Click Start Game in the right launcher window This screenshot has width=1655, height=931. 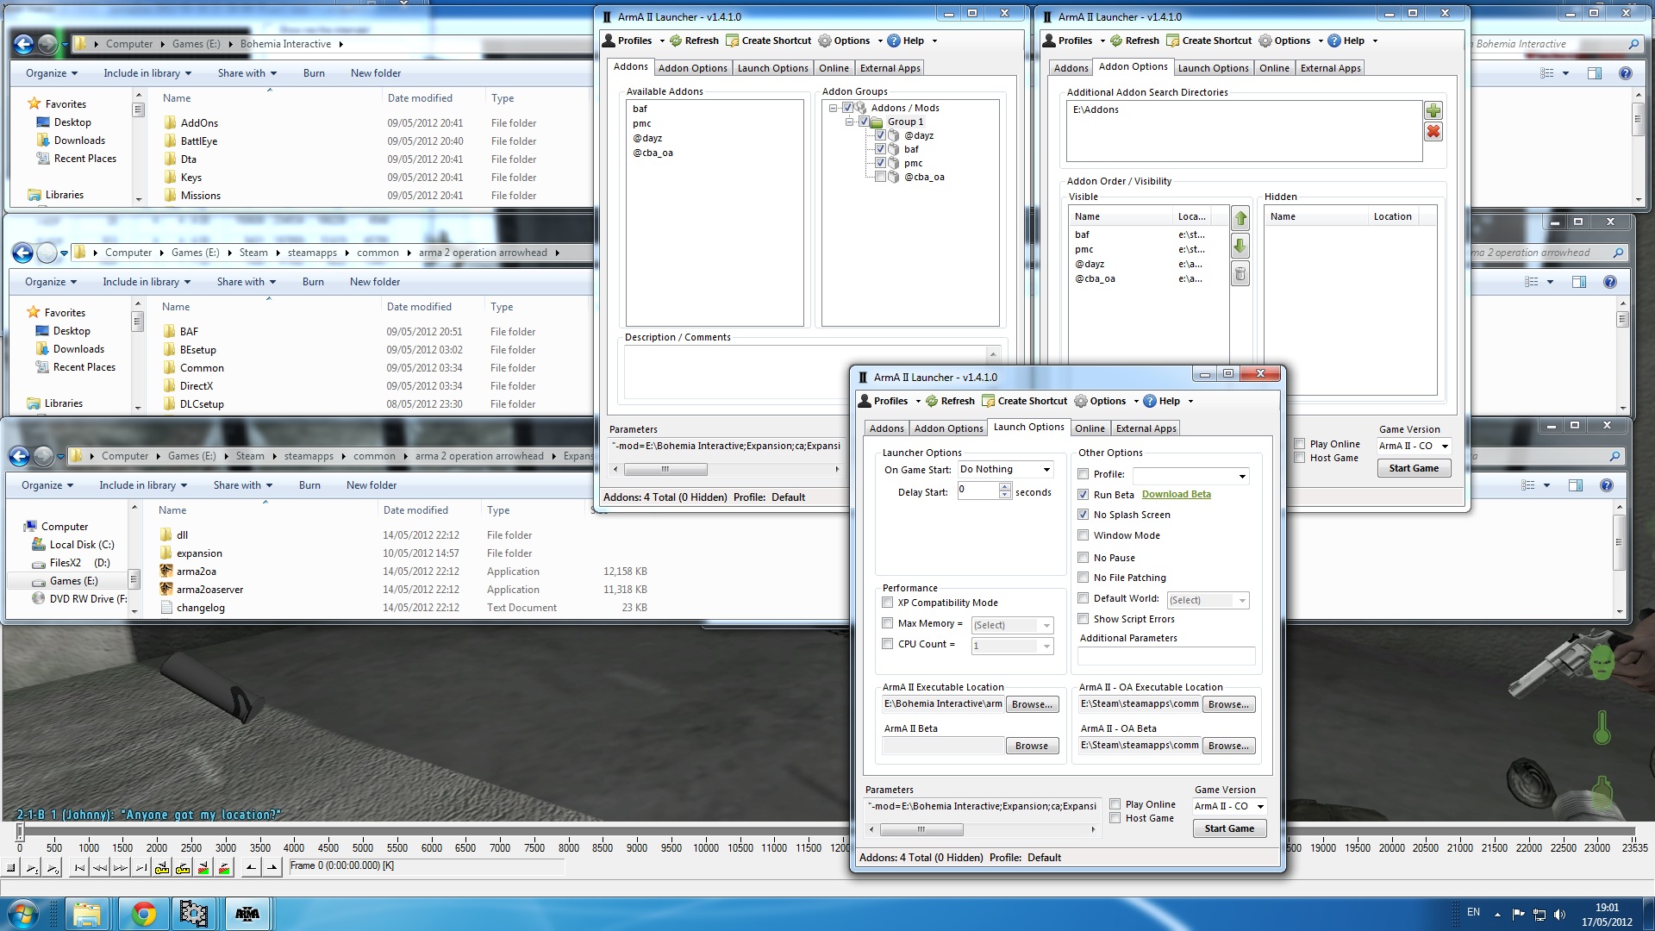pos(1414,468)
